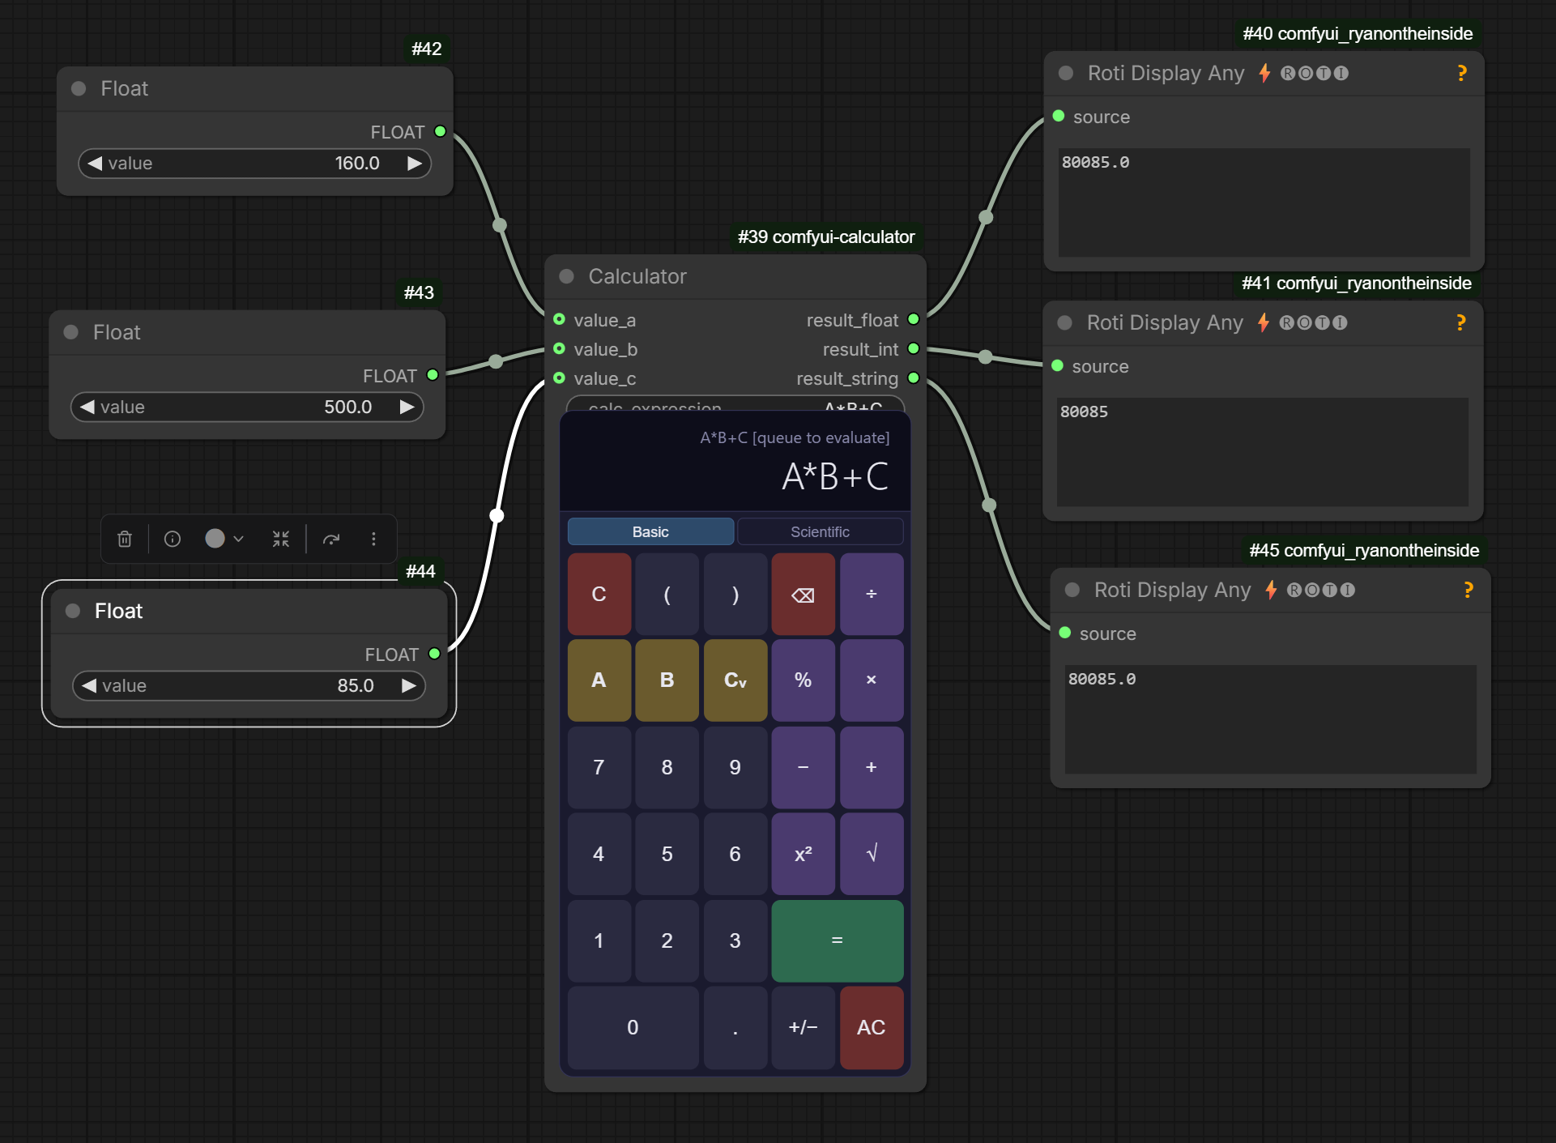
Task: Increase Float #43 value with right arrow
Action: coord(407,407)
